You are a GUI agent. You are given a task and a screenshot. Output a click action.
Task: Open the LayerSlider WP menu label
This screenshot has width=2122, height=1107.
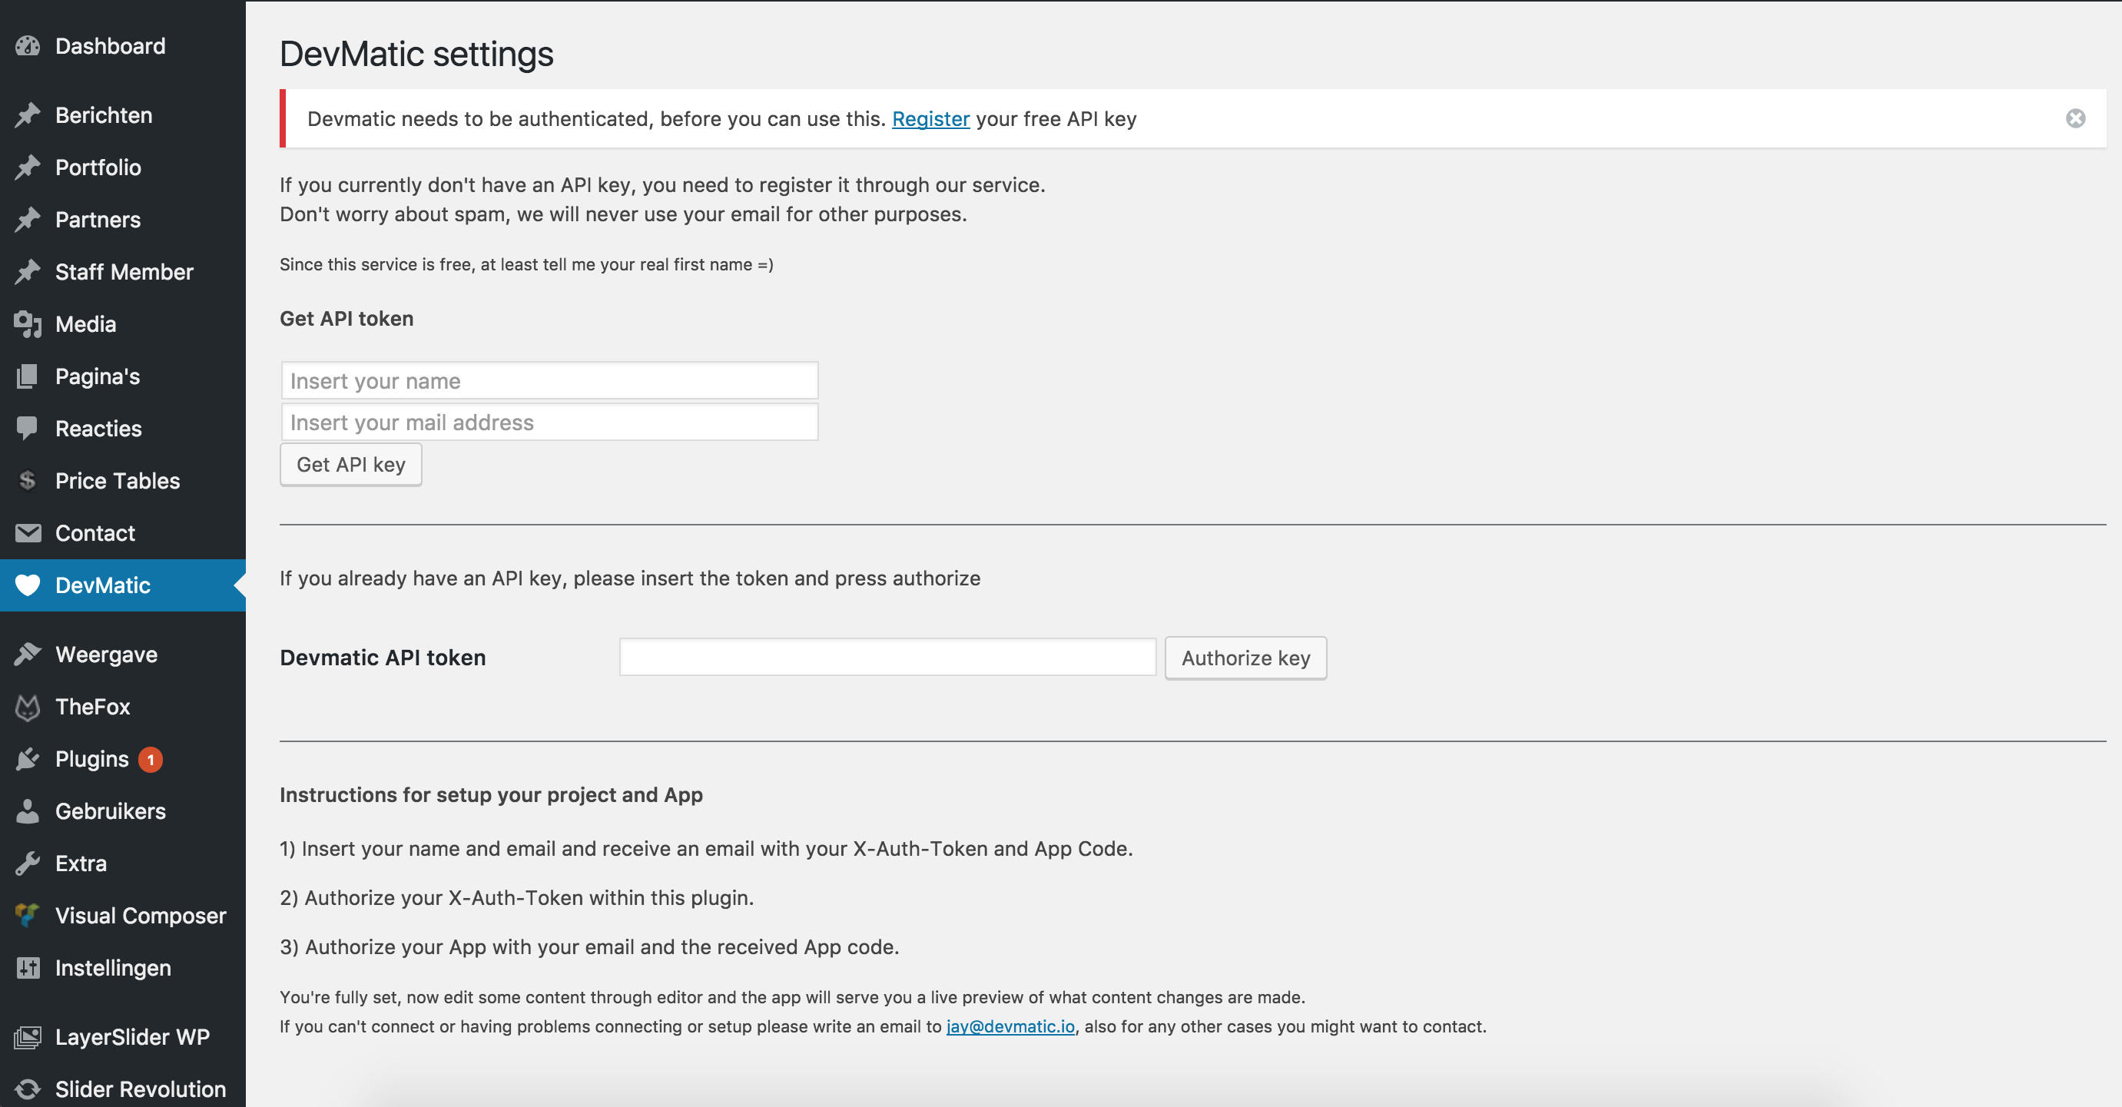(133, 1037)
